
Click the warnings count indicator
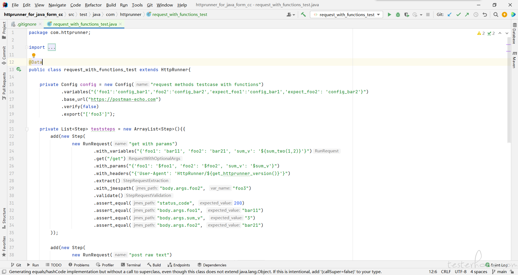(x=481, y=33)
